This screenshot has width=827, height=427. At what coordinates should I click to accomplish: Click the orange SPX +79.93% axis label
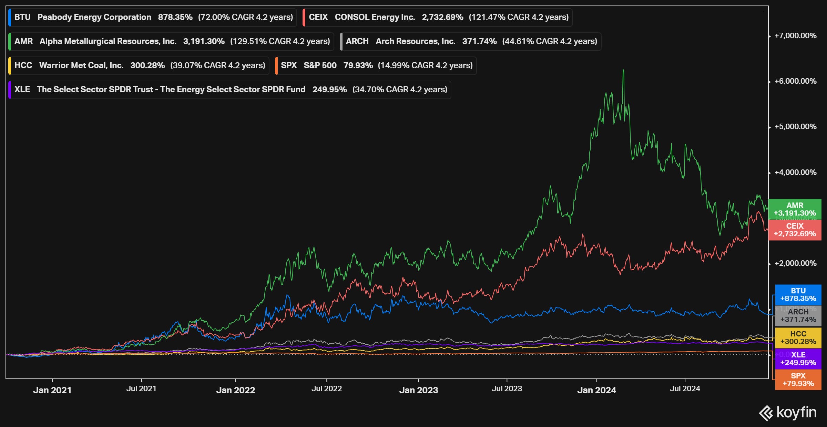pos(798,380)
